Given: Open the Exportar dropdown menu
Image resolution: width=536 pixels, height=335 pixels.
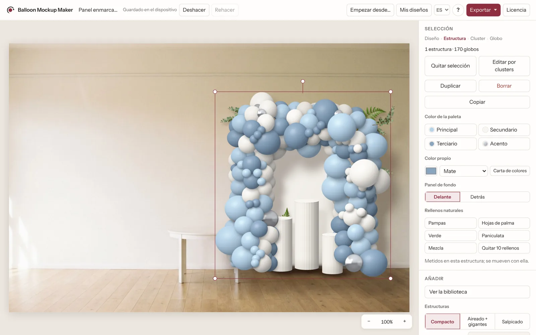Looking at the screenshot, I should tap(483, 10).
